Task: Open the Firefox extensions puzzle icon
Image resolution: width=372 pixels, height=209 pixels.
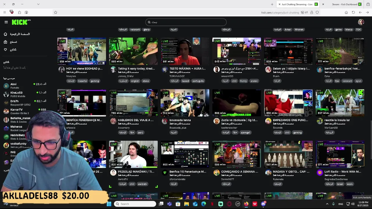Action: coord(19,12)
